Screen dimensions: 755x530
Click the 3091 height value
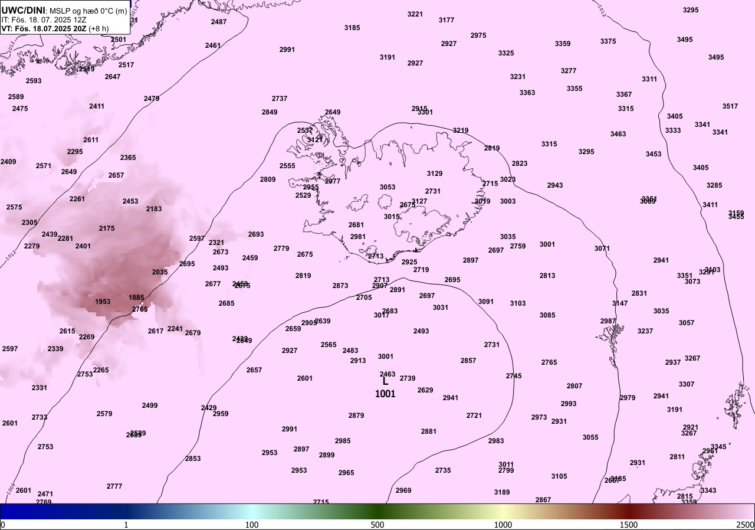486,302
